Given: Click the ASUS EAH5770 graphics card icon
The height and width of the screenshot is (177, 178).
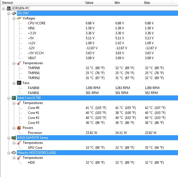Looking at the screenshot, I should point(14,138).
